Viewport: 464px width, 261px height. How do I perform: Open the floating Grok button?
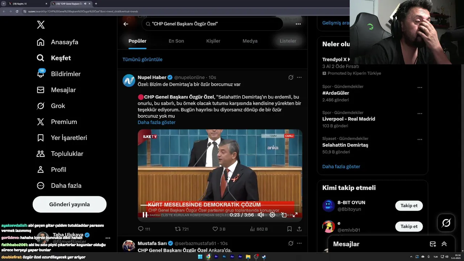point(446,223)
